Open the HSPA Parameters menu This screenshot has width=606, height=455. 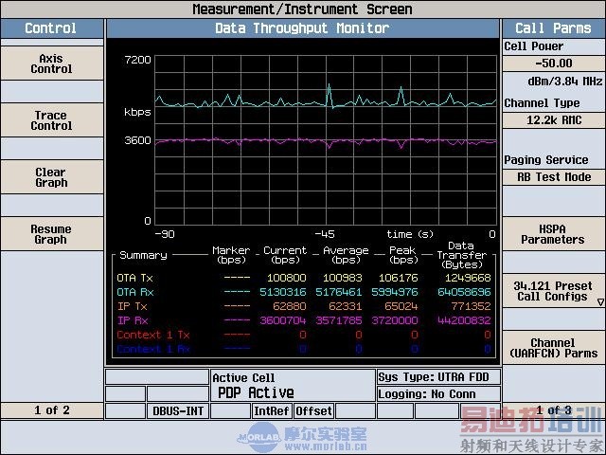click(x=553, y=233)
